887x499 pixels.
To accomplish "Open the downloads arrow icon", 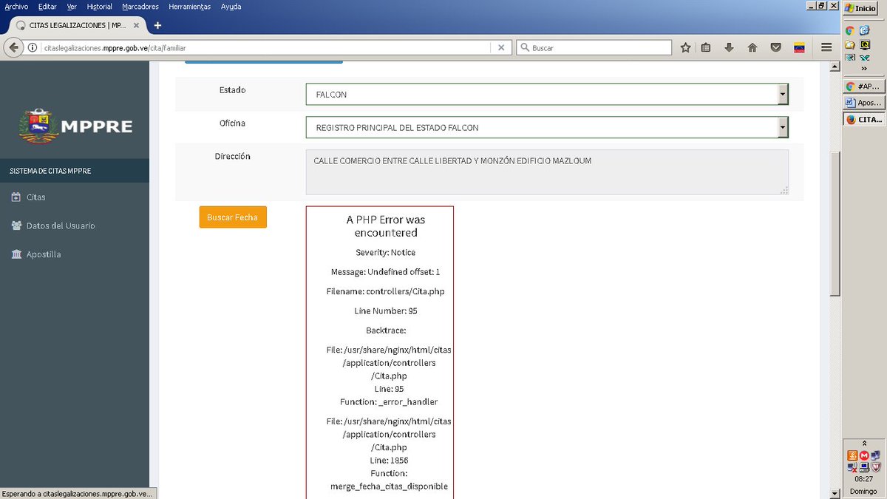I will click(x=729, y=47).
